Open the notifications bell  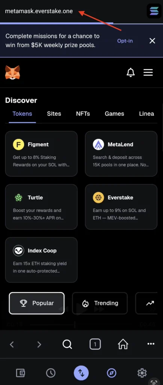pyautogui.click(x=130, y=72)
